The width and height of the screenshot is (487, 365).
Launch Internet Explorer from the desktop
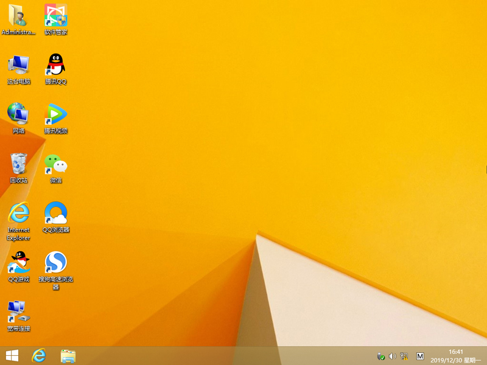click(x=18, y=214)
